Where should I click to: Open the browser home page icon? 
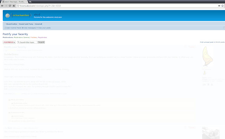click(14, 6)
